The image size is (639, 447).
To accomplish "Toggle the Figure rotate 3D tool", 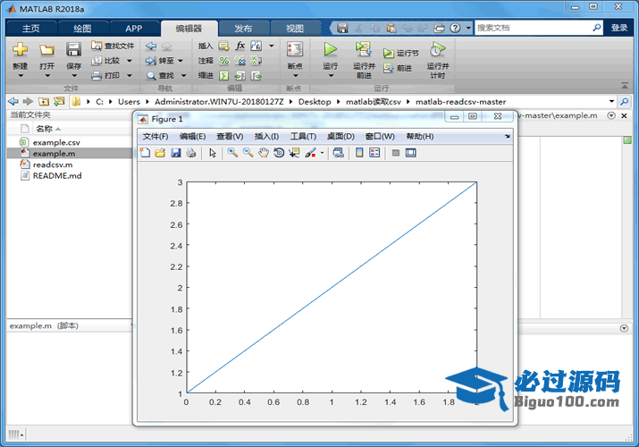I will click(279, 153).
